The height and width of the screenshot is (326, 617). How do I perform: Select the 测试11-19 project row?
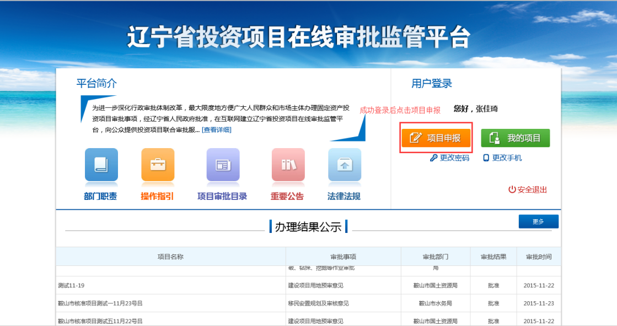click(x=71, y=286)
